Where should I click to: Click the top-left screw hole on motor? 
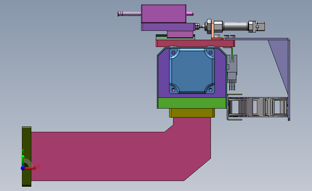coord(173,53)
